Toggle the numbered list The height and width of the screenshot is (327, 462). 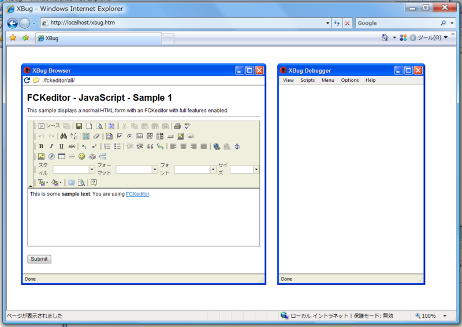[107, 146]
